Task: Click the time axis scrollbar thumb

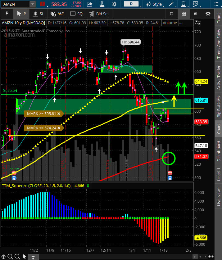Action: point(195,257)
